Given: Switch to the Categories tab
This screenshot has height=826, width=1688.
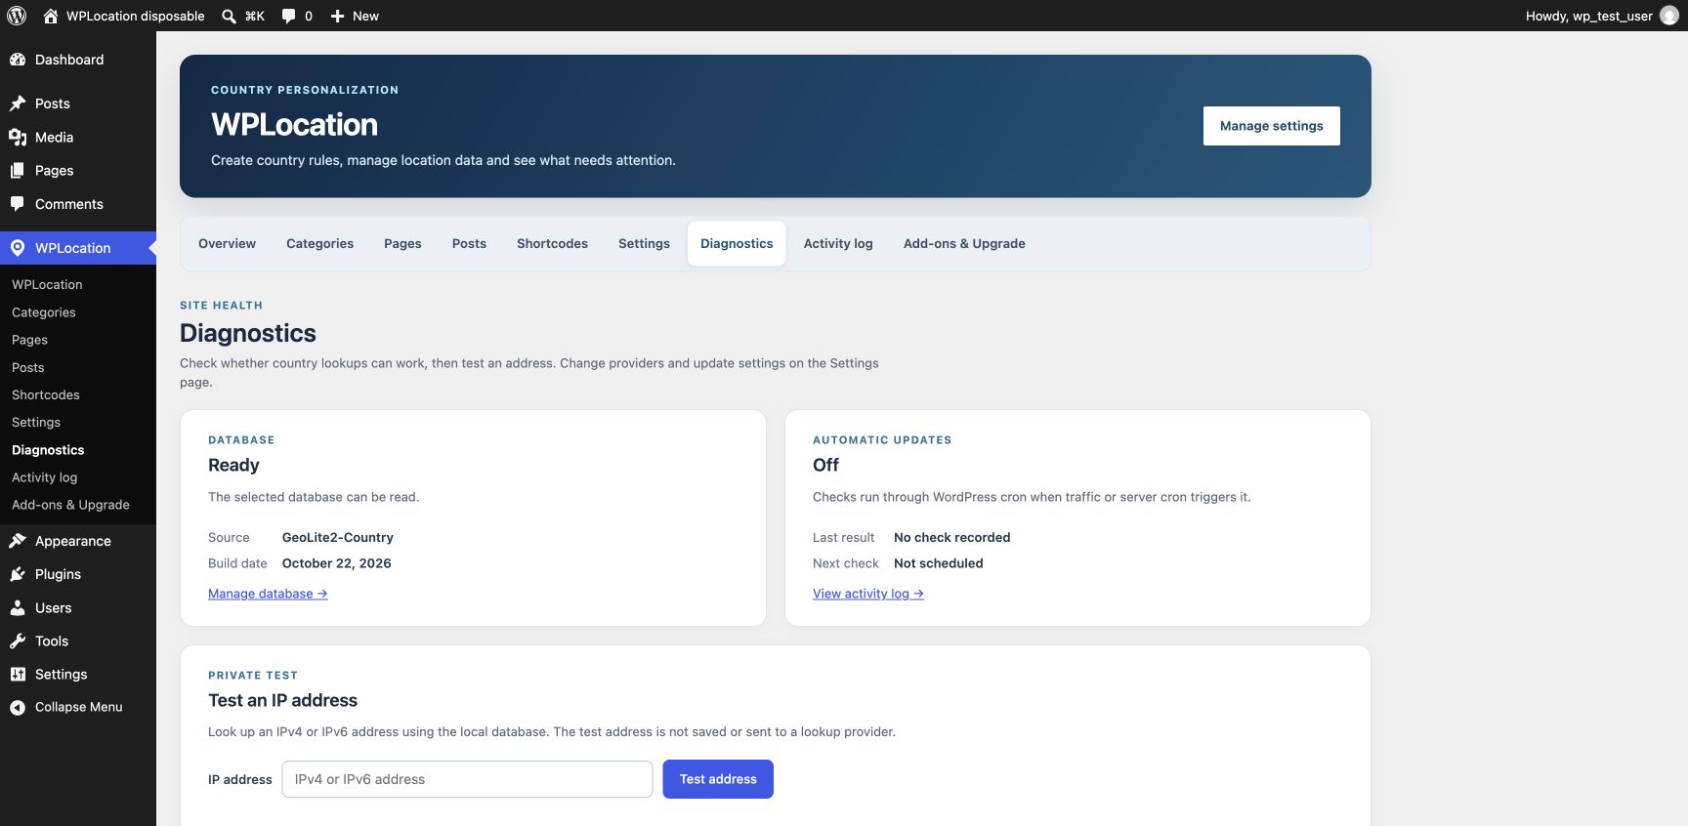Looking at the screenshot, I should tap(319, 244).
